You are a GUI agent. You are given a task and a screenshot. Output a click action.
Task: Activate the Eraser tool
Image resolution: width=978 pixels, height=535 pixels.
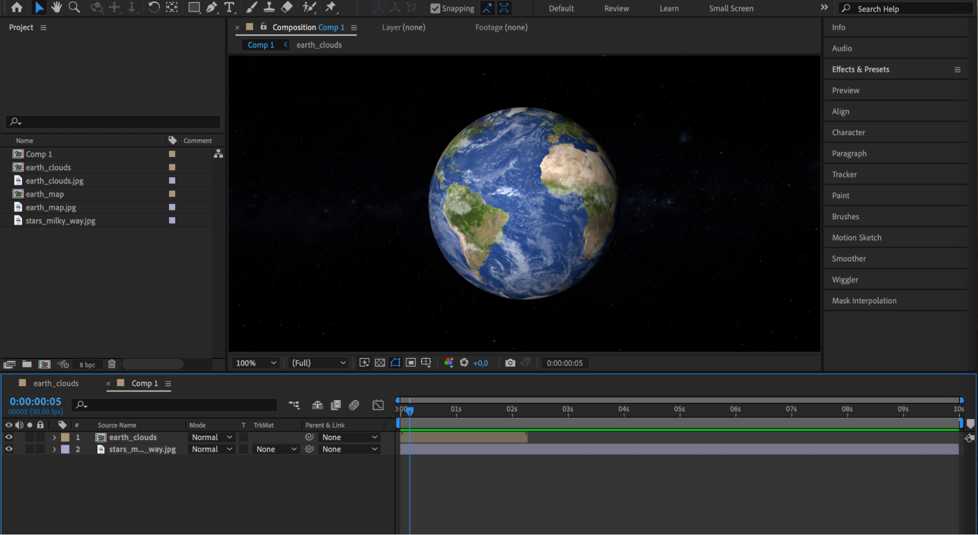click(x=287, y=7)
